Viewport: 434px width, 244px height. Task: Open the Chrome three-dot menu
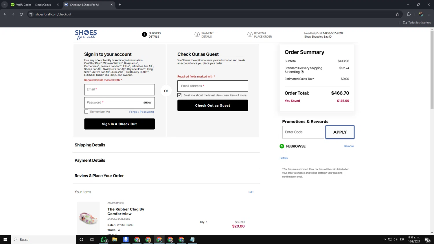[x=429, y=14]
